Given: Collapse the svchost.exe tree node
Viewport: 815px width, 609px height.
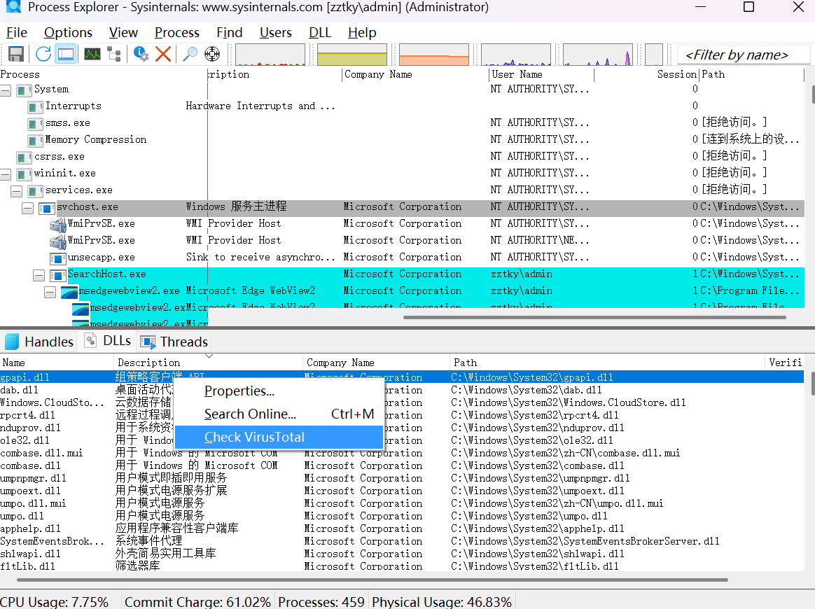Looking at the screenshot, I should [27, 208].
